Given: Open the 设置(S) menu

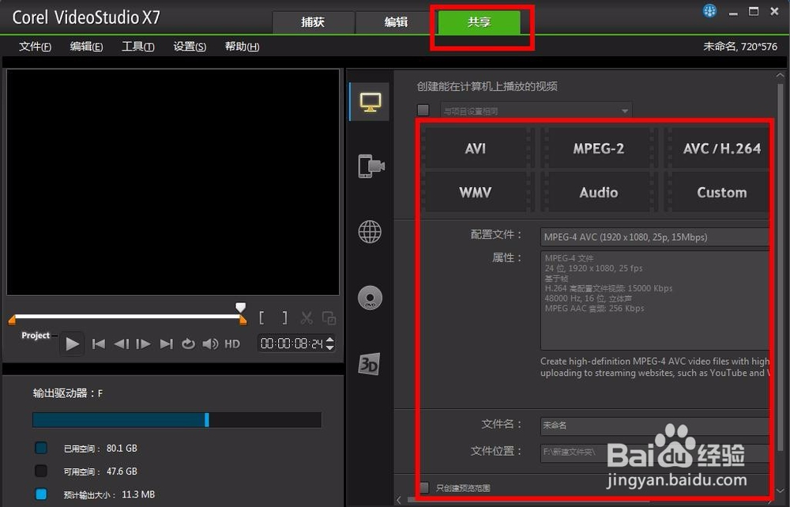Looking at the screenshot, I should point(190,47).
